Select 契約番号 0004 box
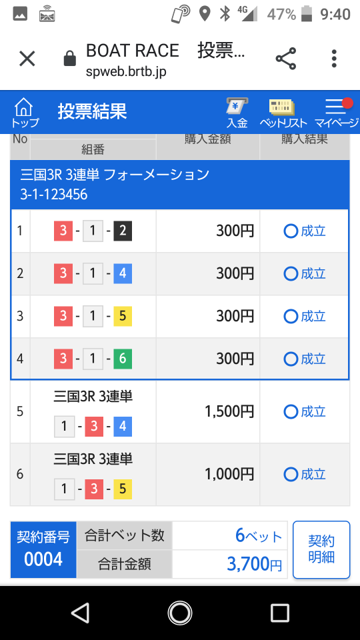Viewport: 360px width, 640px height. (43, 549)
